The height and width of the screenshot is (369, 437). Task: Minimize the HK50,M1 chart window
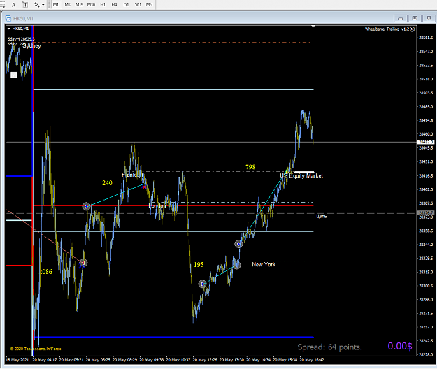tap(400, 18)
